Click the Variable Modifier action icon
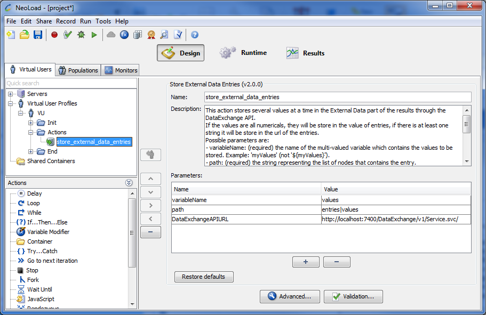Viewport: 486px width, 315px height. tap(21, 232)
